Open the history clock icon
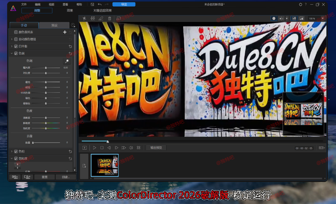 [73, 25]
